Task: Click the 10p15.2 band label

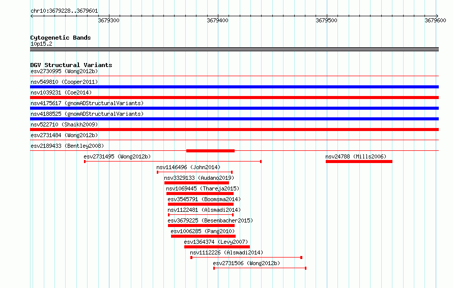Action: (x=41, y=44)
